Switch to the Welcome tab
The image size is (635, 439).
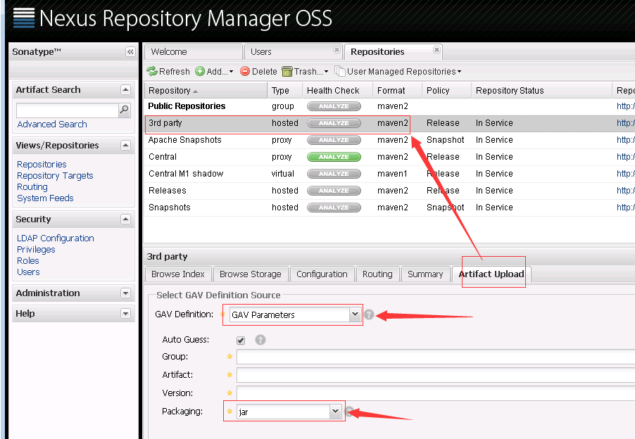(193, 52)
